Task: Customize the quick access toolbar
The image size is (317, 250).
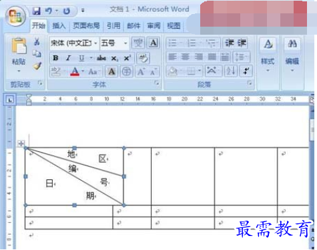Action: pos(83,10)
